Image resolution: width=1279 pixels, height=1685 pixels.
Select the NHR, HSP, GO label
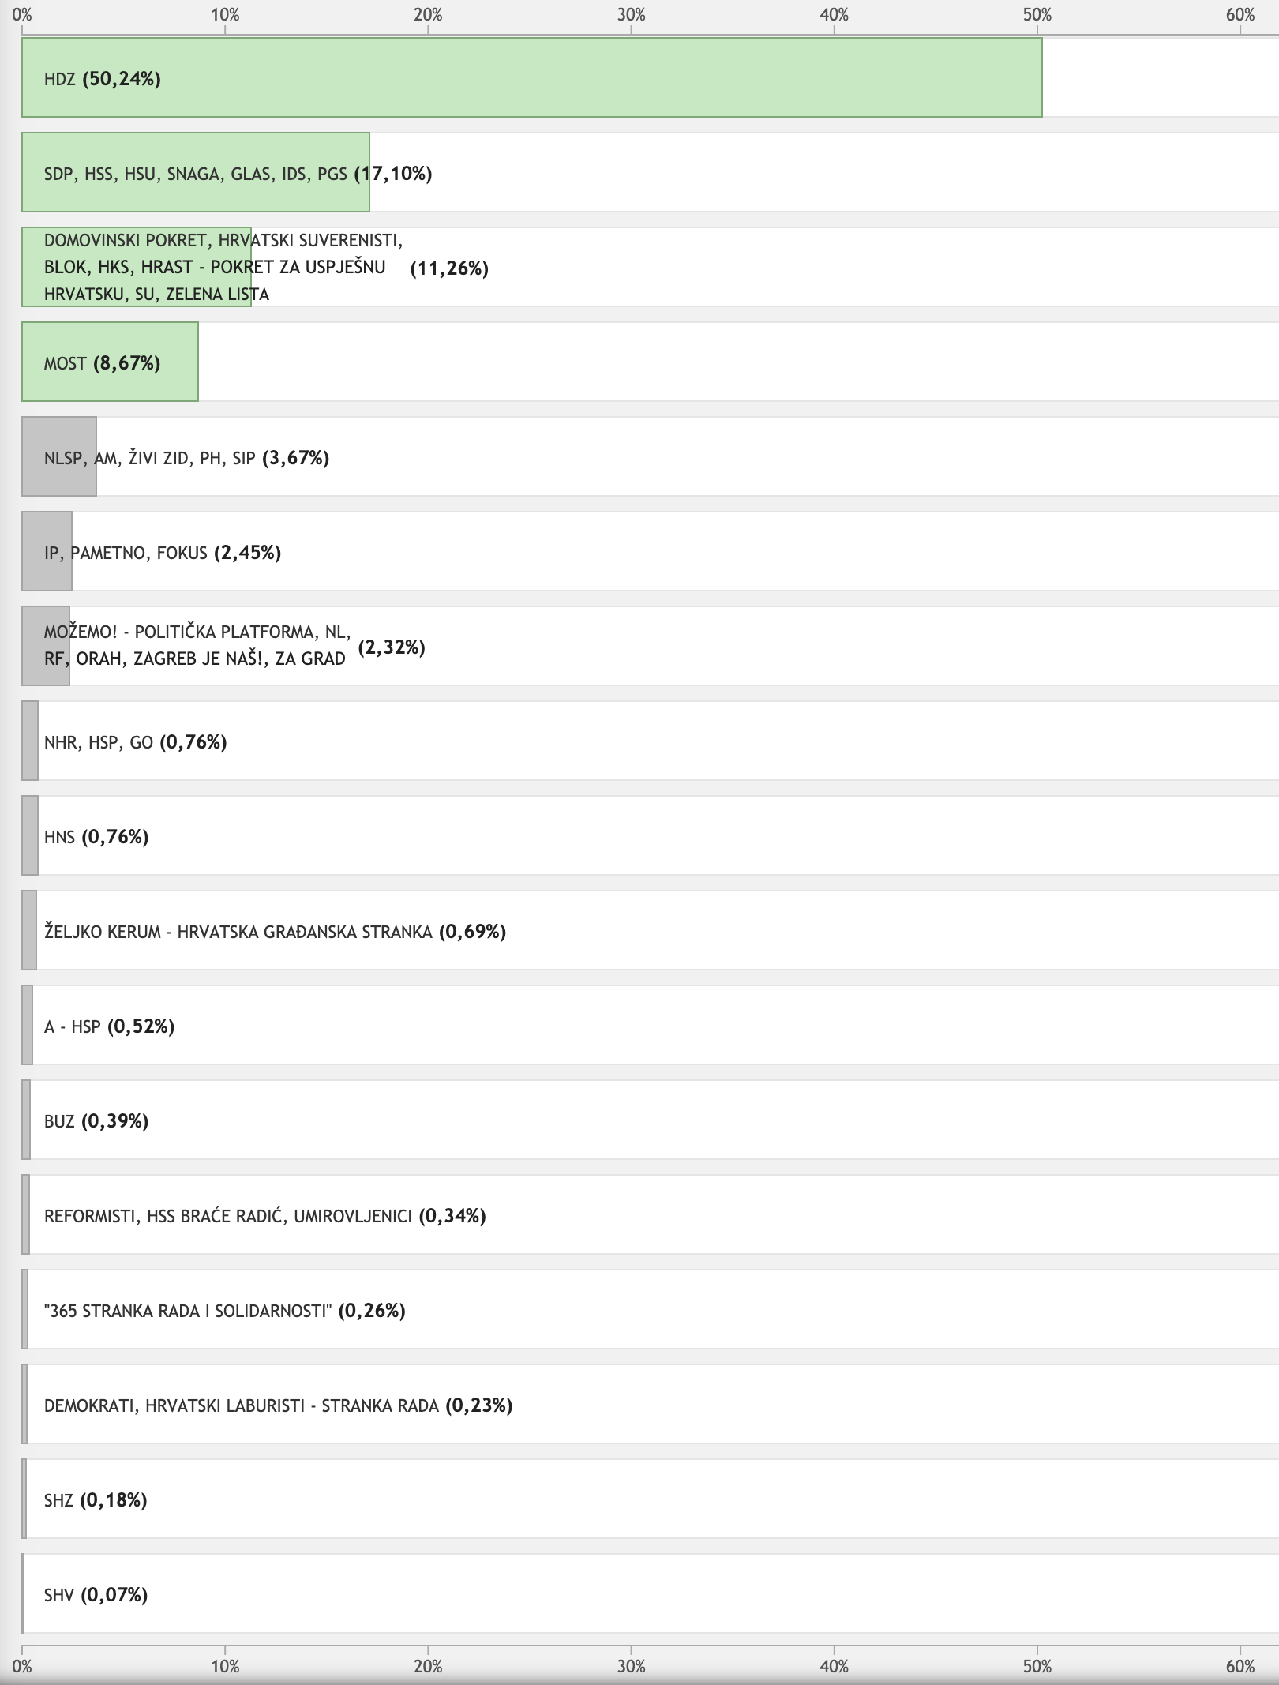coord(135,742)
